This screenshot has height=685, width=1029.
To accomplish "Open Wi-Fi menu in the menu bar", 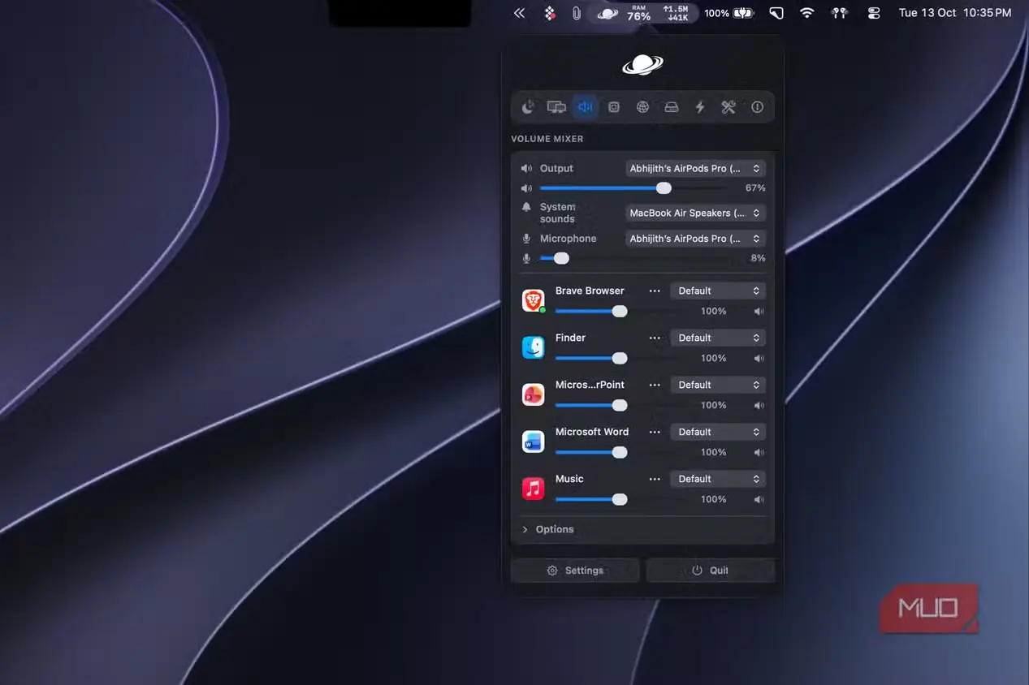I will point(806,13).
